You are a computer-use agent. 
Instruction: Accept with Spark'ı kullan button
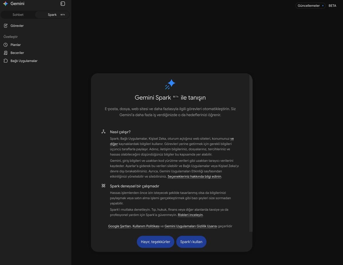[191, 242]
